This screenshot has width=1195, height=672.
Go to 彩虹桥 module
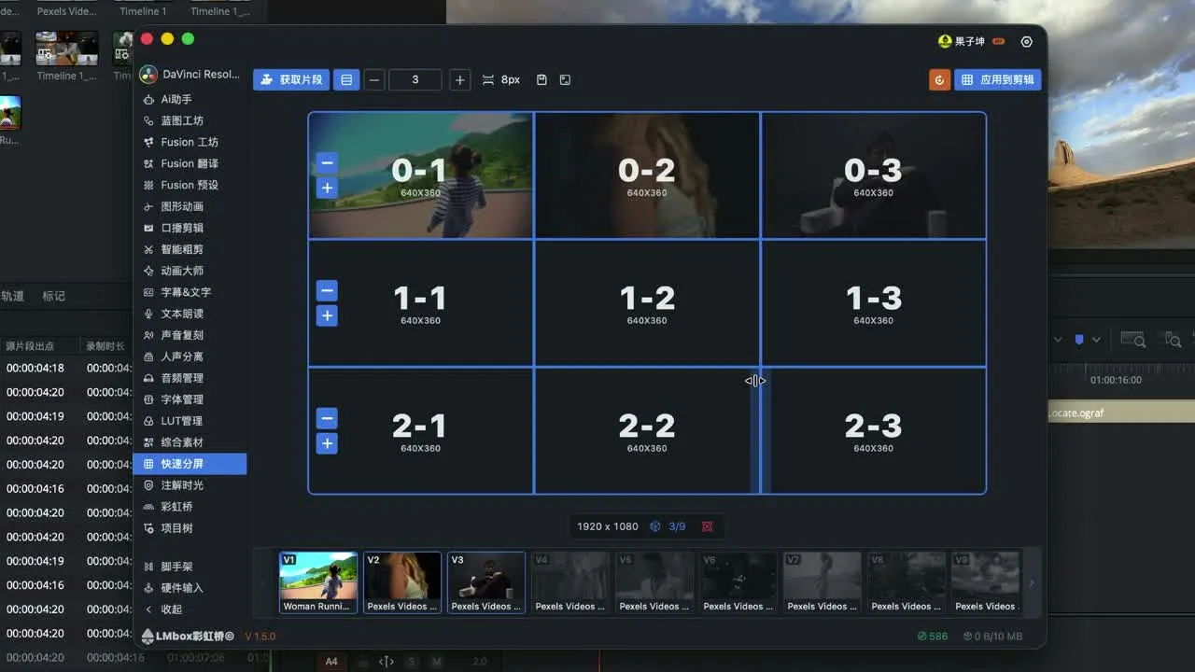pyautogui.click(x=190, y=507)
